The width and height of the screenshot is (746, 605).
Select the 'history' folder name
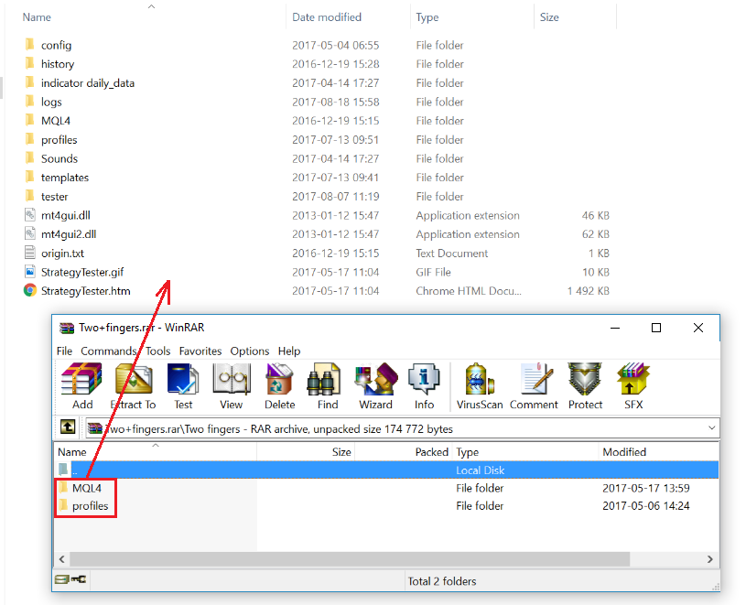58,64
